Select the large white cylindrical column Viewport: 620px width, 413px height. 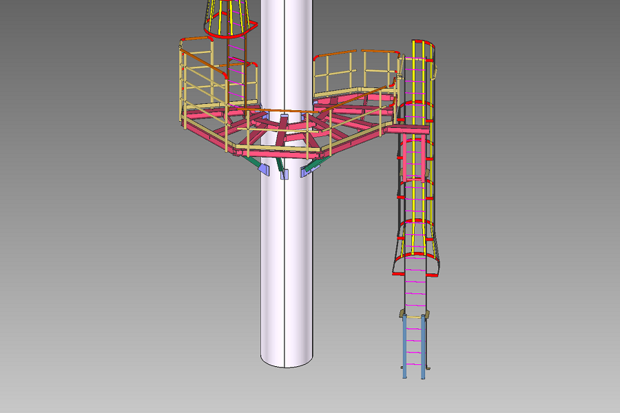point(286,262)
